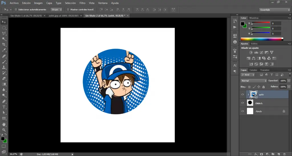Pick the Dodge tool
This screenshot has width=292, height=156.
[4, 95]
